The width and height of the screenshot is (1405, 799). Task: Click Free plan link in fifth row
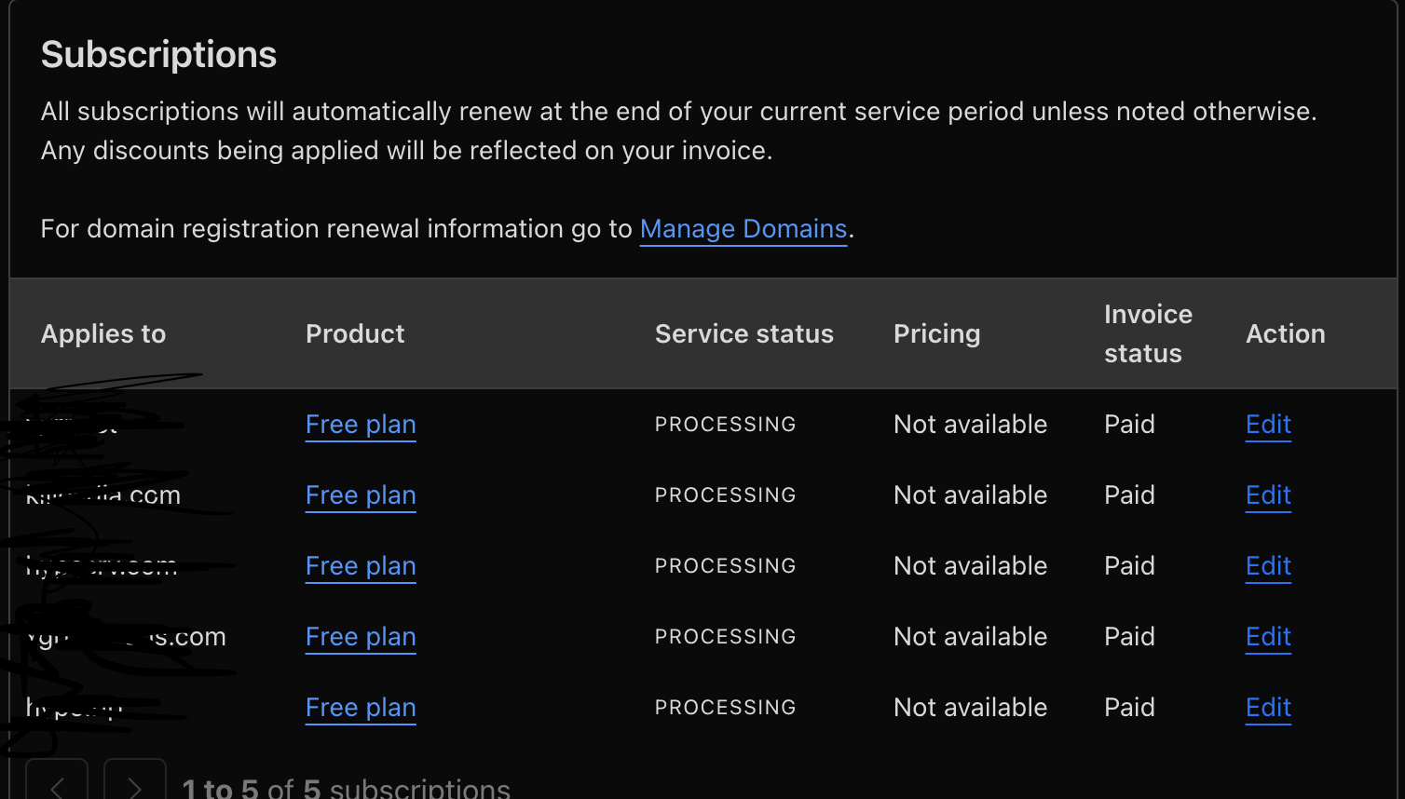pyautogui.click(x=361, y=708)
